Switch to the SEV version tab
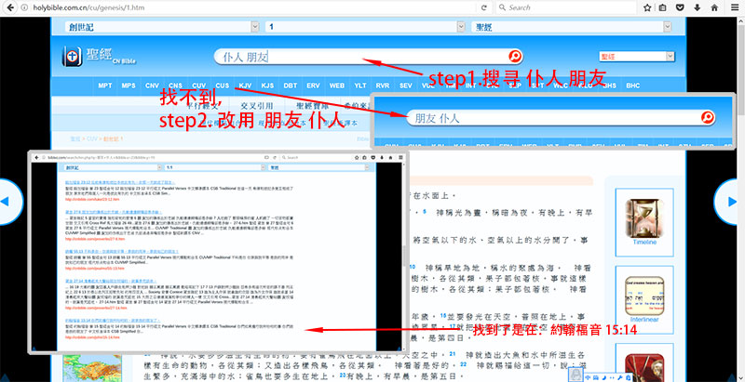745x382 pixels. click(406, 86)
